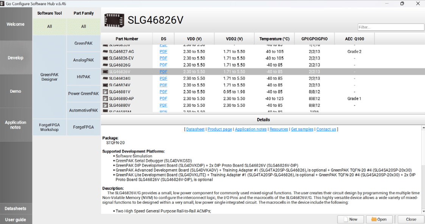
Task: Choose ForgeFPGA Workshop software tool
Action: pyautogui.click(x=50, y=127)
